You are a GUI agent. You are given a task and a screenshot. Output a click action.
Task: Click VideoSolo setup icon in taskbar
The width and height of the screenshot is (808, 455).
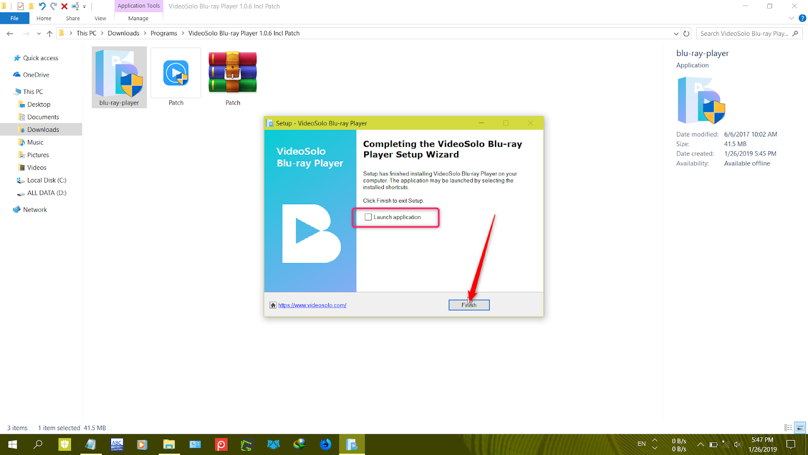352,444
